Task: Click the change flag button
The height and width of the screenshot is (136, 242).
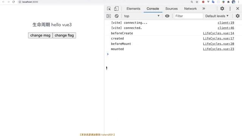Action: coord(64,35)
